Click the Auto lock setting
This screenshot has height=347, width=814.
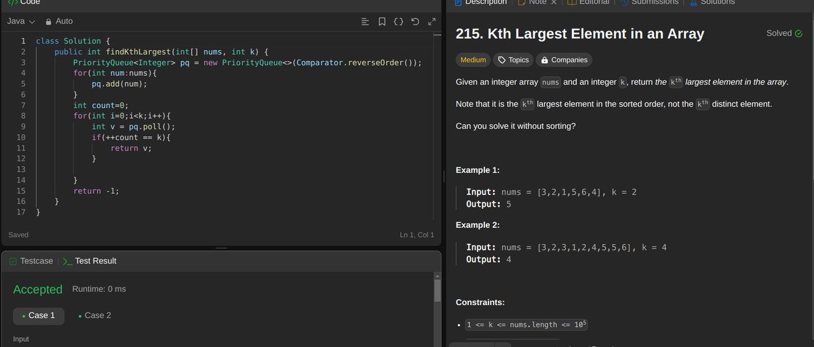59,22
